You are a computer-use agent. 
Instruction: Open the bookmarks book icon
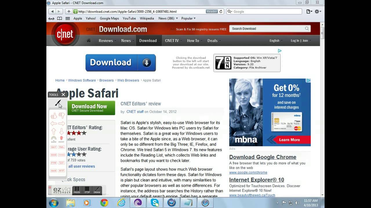click(x=59, y=18)
